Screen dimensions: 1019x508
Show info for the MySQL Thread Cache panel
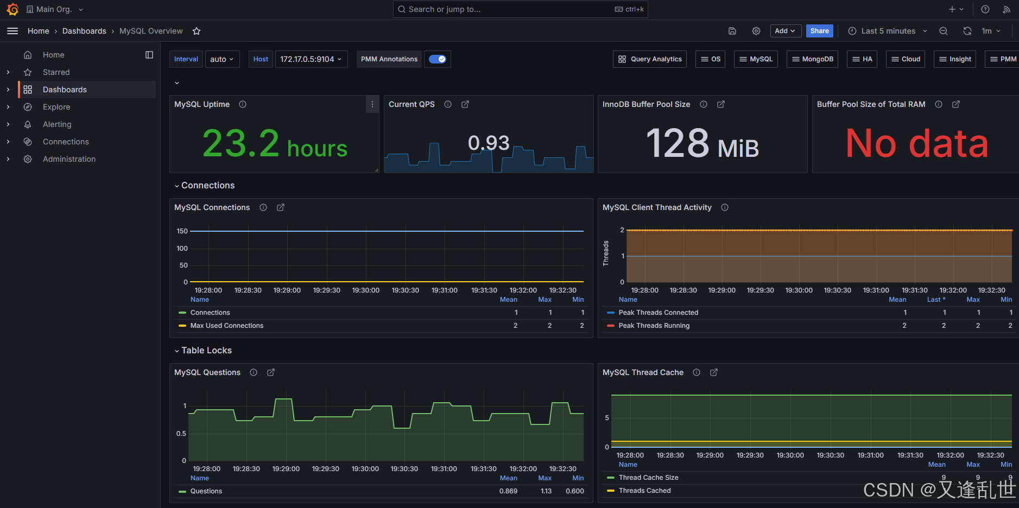pyautogui.click(x=697, y=372)
